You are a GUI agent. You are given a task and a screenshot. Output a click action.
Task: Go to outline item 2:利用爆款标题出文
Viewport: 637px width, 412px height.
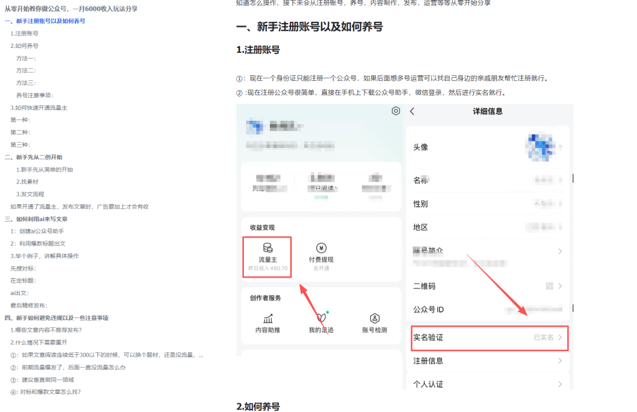click(38, 243)
